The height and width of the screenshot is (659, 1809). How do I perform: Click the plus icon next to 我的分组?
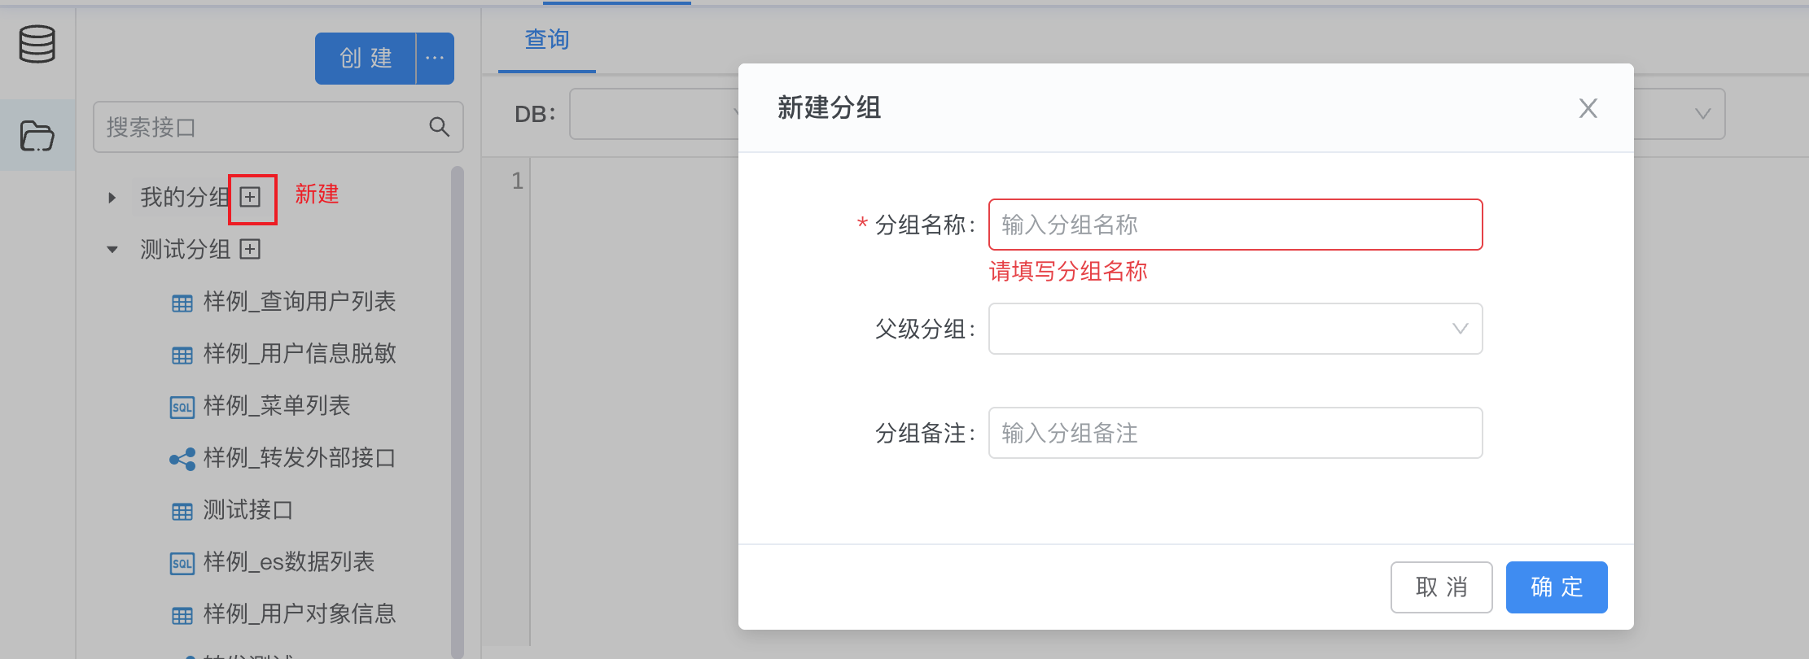tap(251, 197)
